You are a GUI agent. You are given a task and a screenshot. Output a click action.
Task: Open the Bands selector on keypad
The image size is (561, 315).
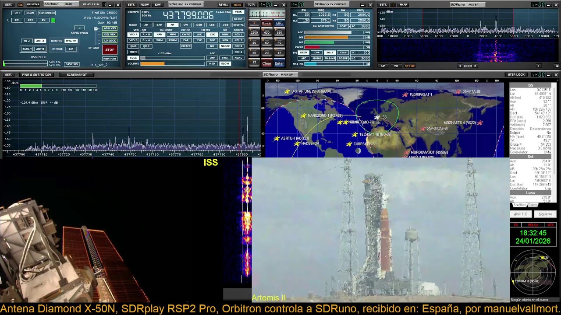click(266, 24)
